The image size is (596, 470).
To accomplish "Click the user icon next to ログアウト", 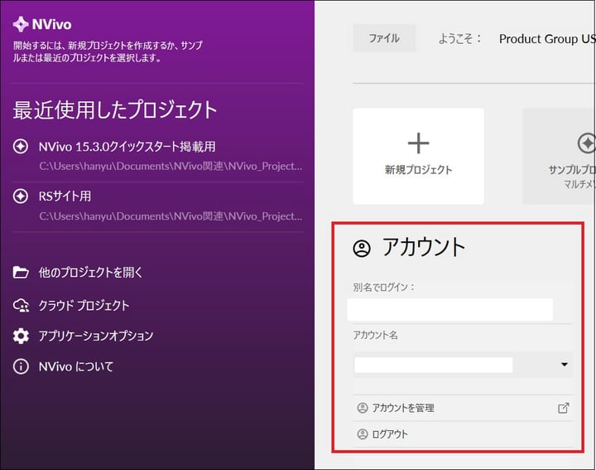I will pos(363,434).
